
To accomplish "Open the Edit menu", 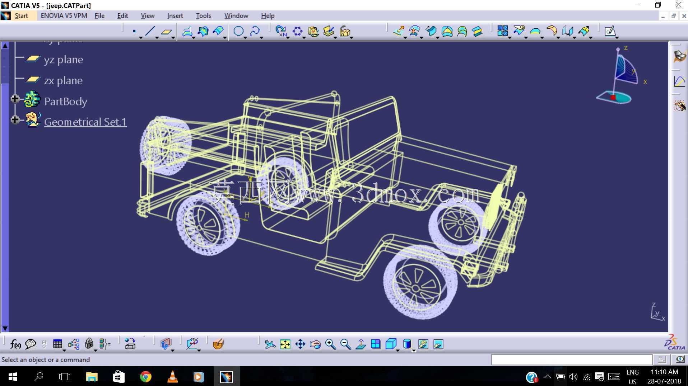I will click(x=122, y=16).
